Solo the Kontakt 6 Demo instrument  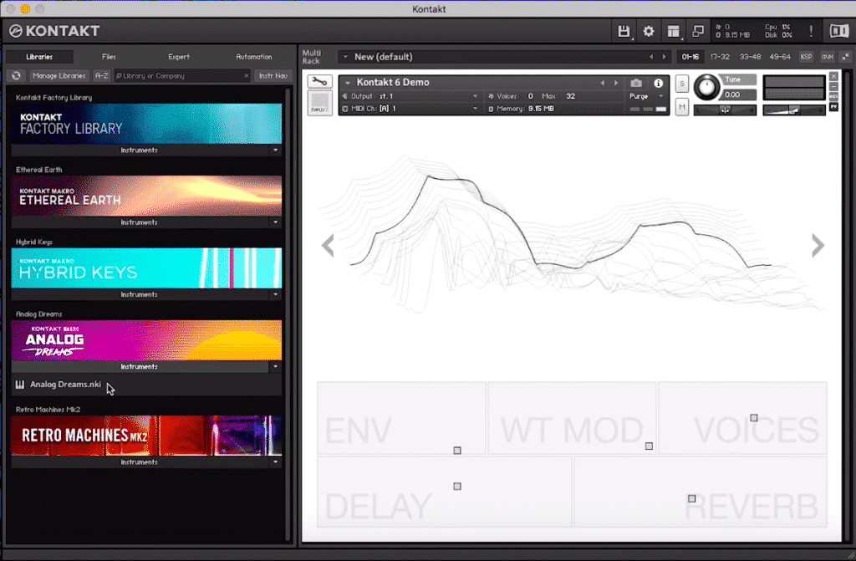[682, 84]
